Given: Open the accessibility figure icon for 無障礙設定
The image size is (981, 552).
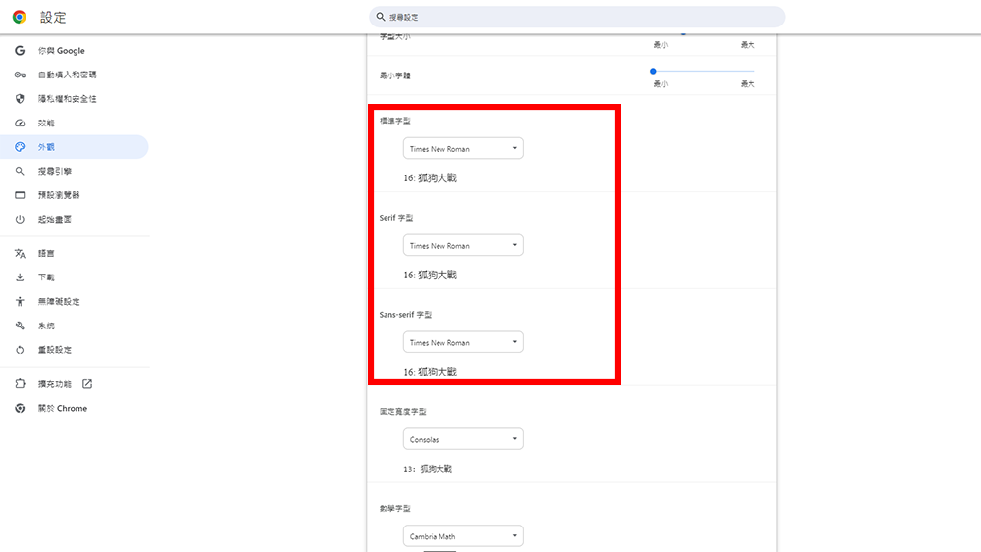Looking at the screenshot, I should [20, 302].
